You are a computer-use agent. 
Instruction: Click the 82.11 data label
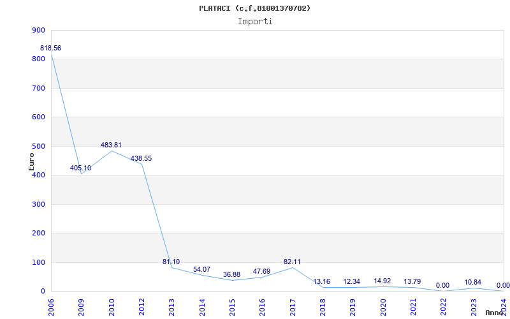292,262
